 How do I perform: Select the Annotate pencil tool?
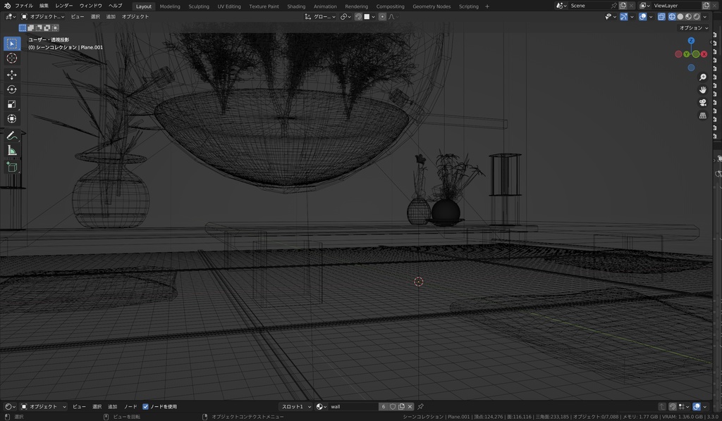(12, 136)
